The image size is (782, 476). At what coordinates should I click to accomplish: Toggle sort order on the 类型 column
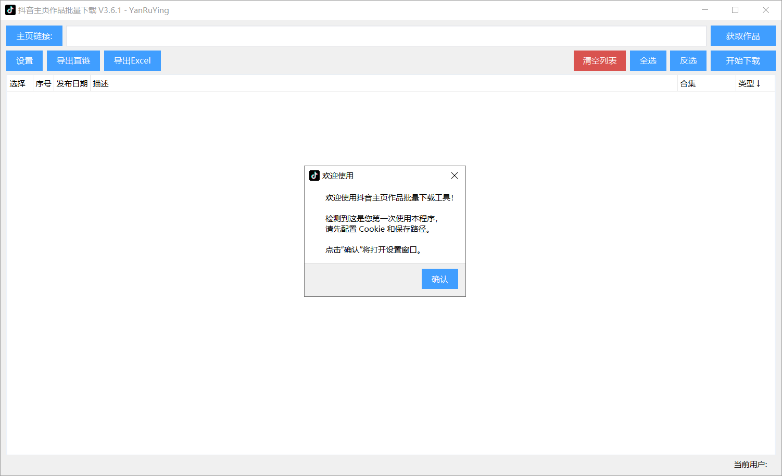(750, 83)
